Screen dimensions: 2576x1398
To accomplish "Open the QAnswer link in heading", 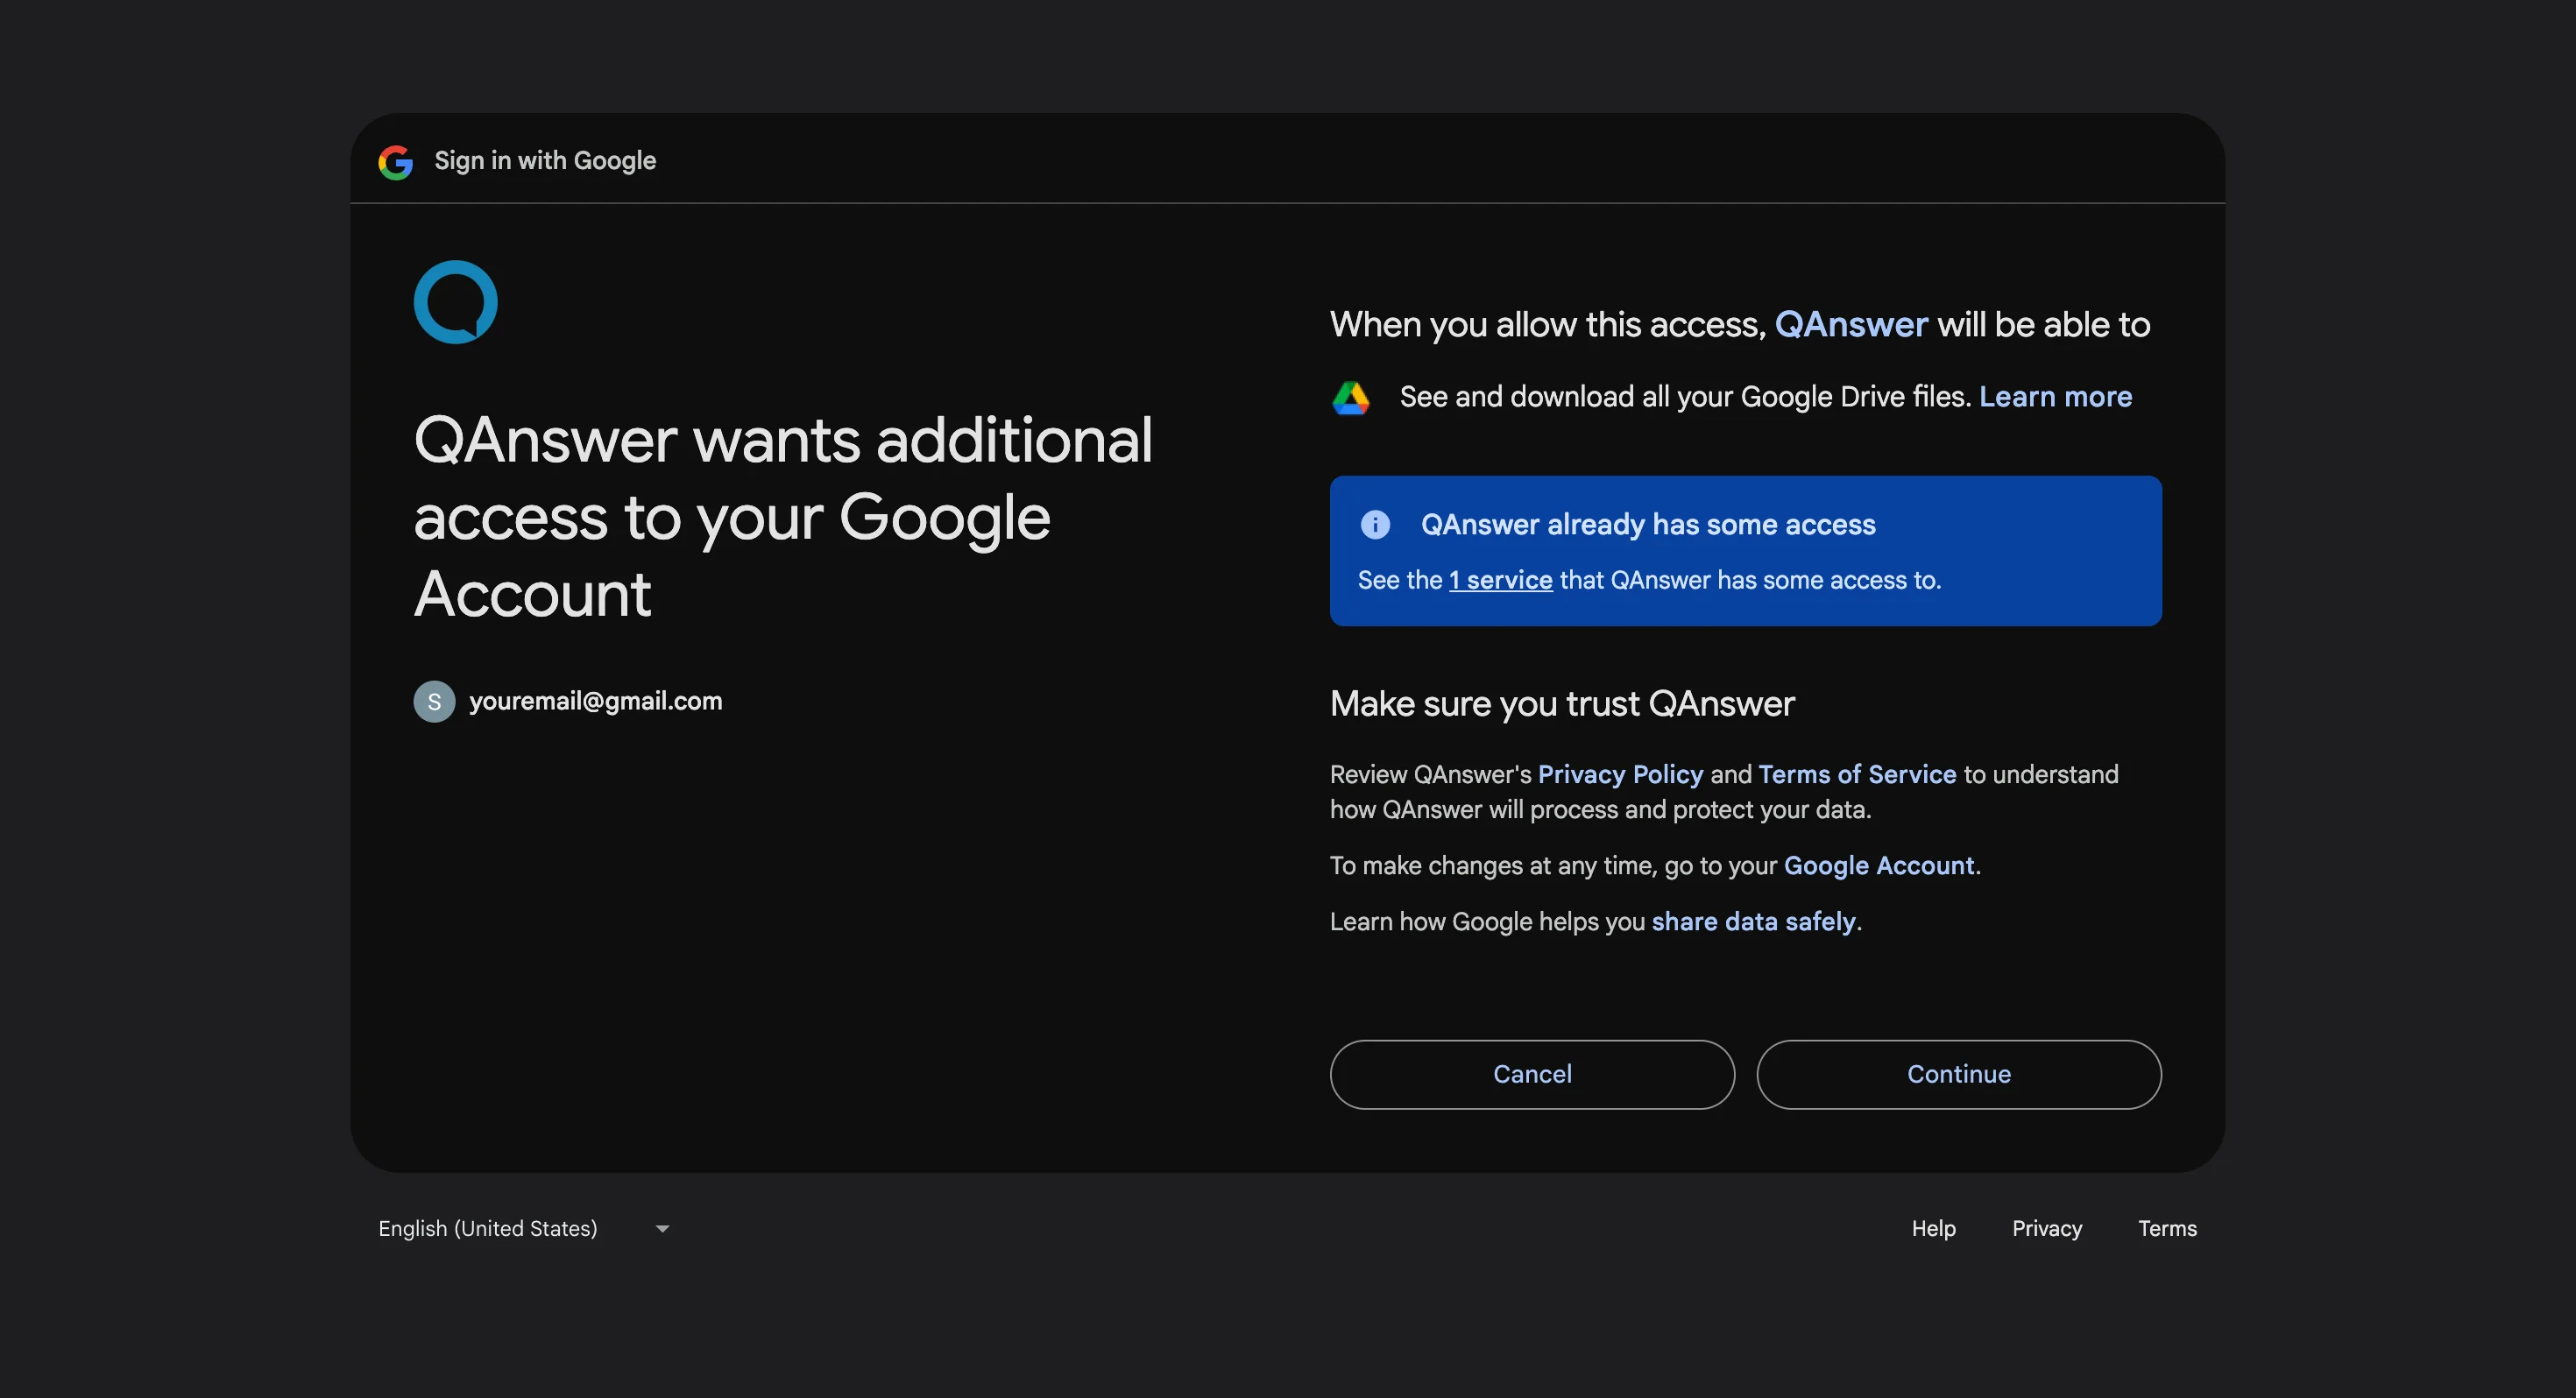I will coord(1851,324).
